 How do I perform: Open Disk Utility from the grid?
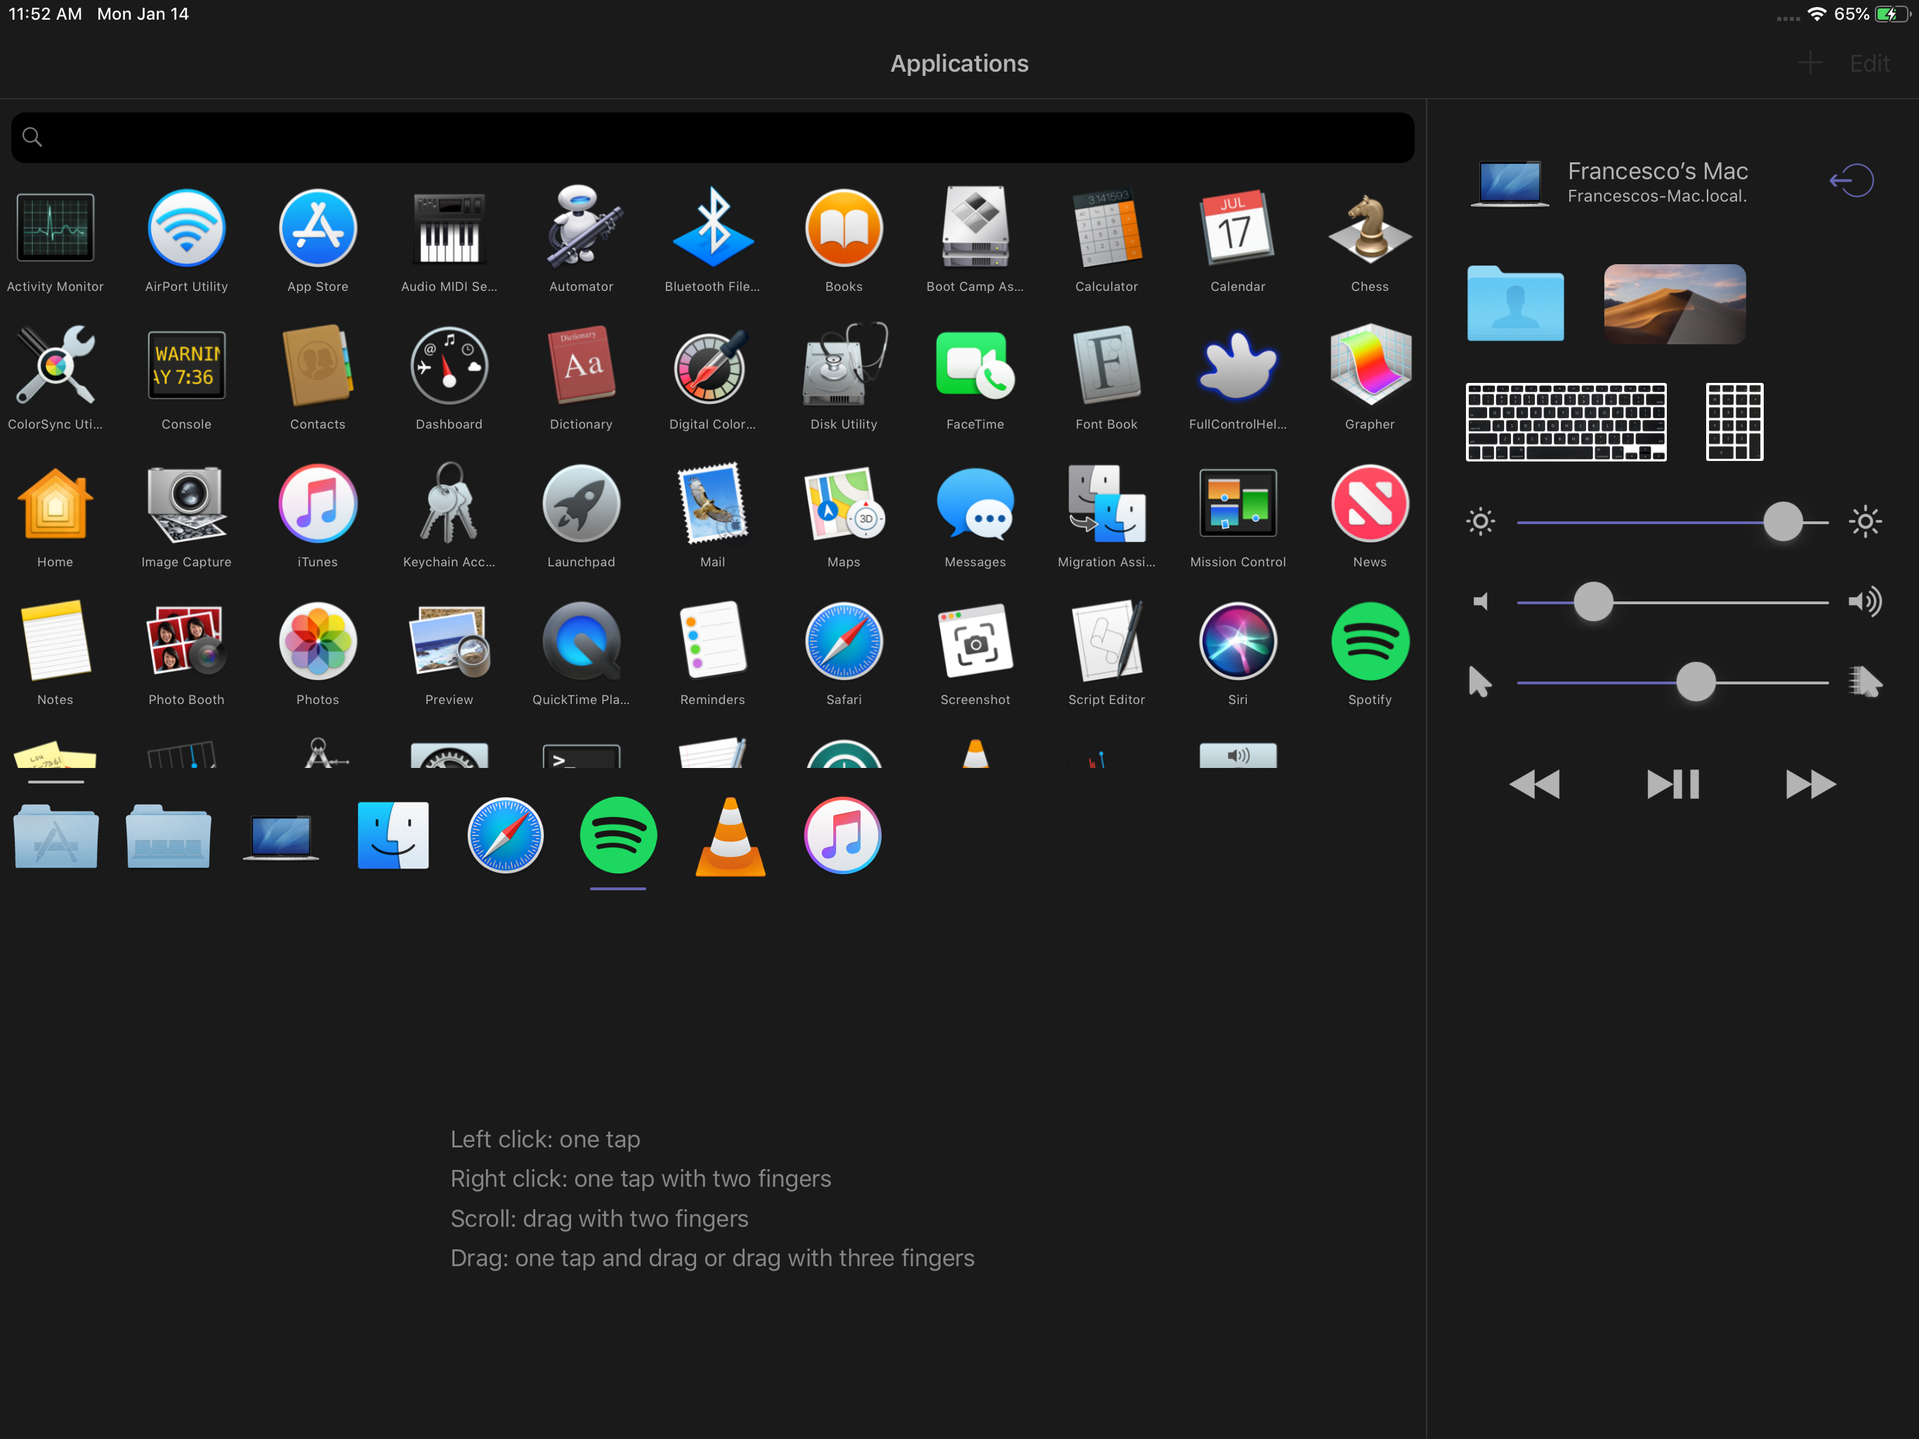(843, 366)
